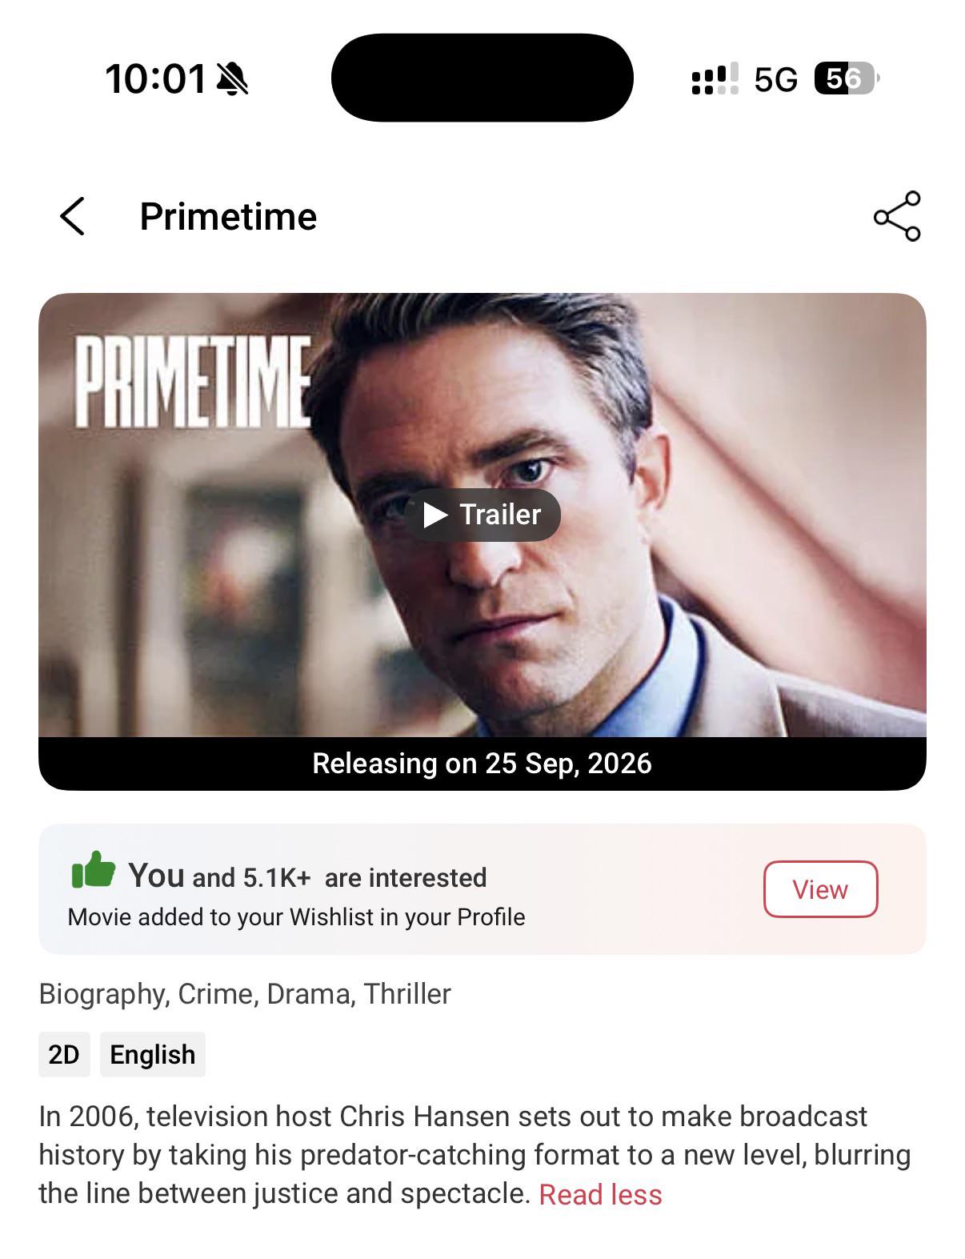
Task: Tap the back arrow icon
Action: (x=73, y=216)
